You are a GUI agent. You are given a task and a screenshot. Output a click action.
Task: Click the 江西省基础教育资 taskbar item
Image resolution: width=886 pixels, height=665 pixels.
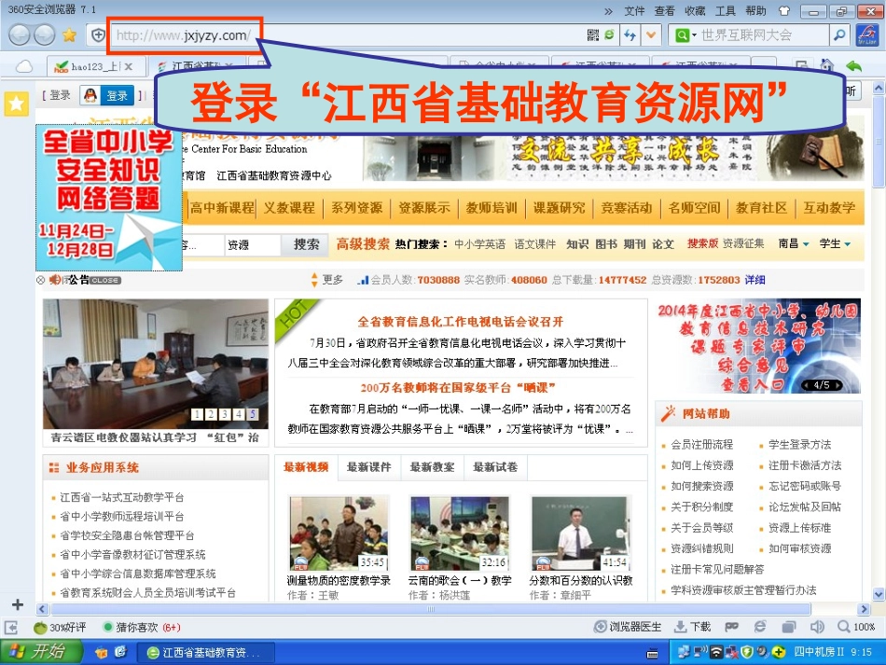[206, 653]
